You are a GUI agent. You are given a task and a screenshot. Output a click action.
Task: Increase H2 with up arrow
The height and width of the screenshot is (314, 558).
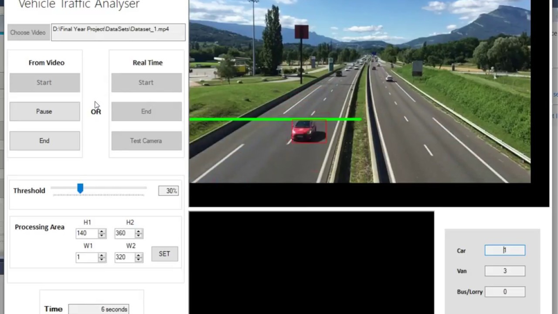click(x=139, y=231)
